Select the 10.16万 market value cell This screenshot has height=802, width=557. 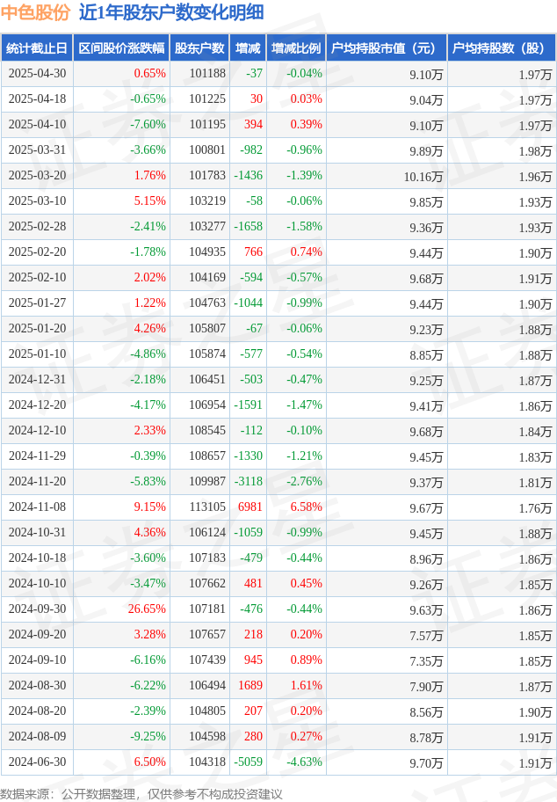[423, 177]
